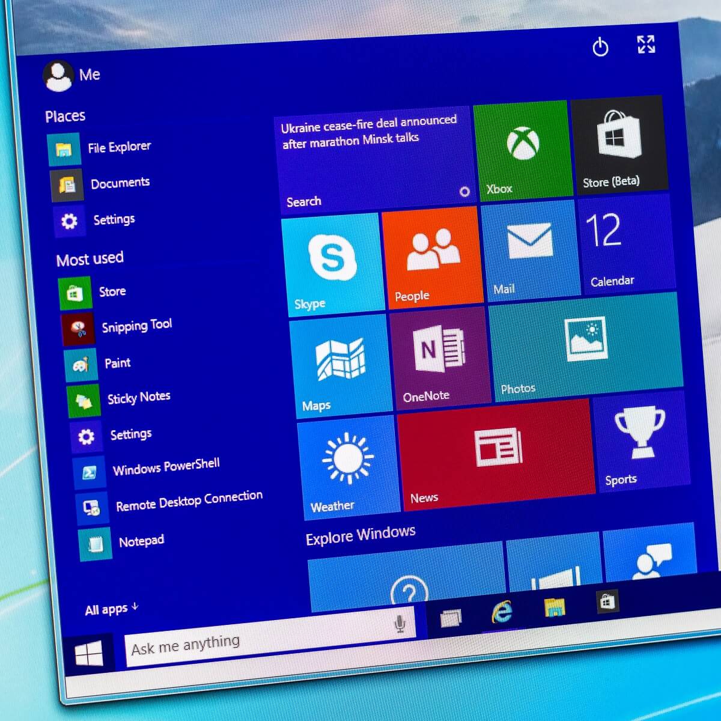This screenshot has height=721, width=721.
Task: Click the Places heading
Action: pyautogui.click(x=65, y=116)
